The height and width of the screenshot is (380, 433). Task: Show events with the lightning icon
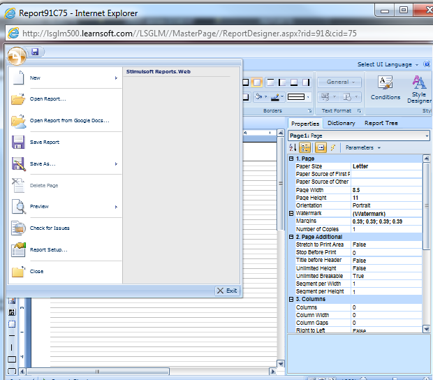pyautogui.click(x=333, y=147)
